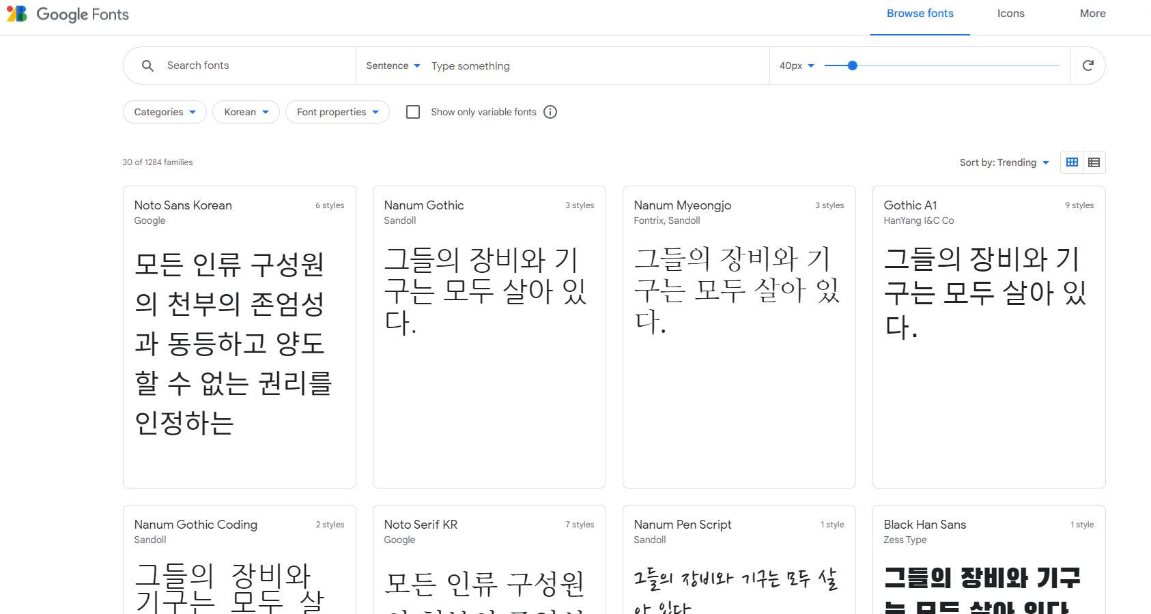This screenshot has width=1151, height=614.
Task: Open the Categories dropdown
Action: coord(165,112)
